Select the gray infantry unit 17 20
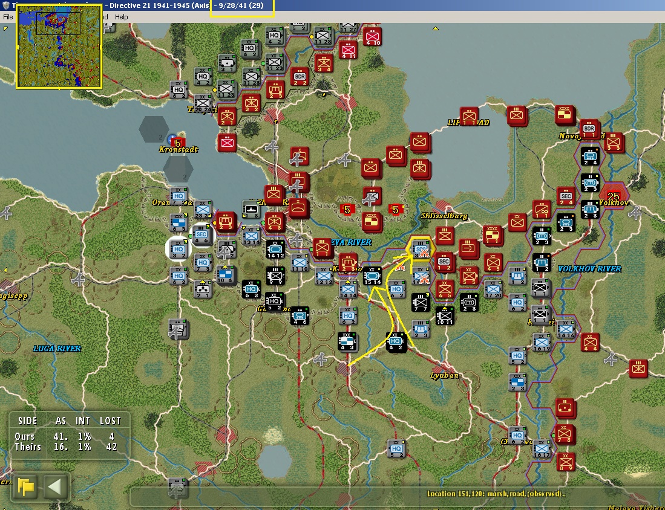 coord(493,289)
